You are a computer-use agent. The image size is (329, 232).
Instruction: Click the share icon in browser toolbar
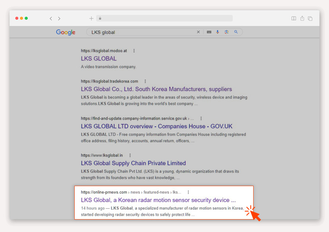[x=302, y=18]
